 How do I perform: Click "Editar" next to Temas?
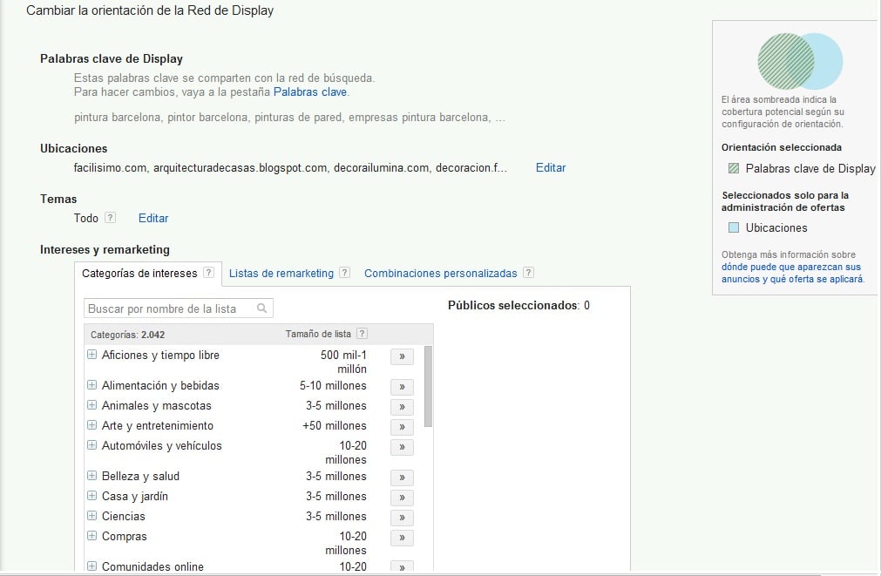[152, 218]
